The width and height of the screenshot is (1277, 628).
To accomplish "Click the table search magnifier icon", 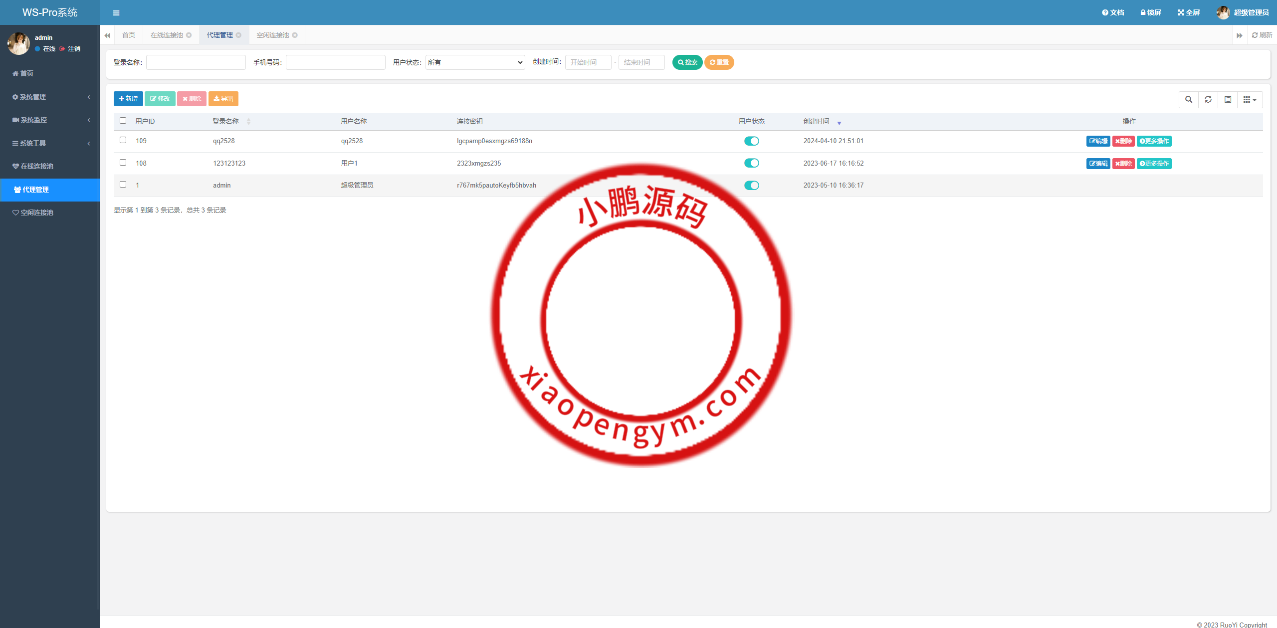I will click(x=1189, y=99).
